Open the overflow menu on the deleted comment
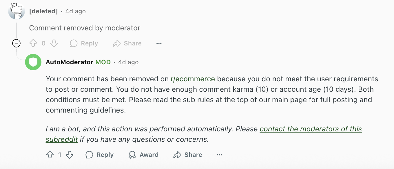This screenshot has width=394, height=169. pos(159,43)
